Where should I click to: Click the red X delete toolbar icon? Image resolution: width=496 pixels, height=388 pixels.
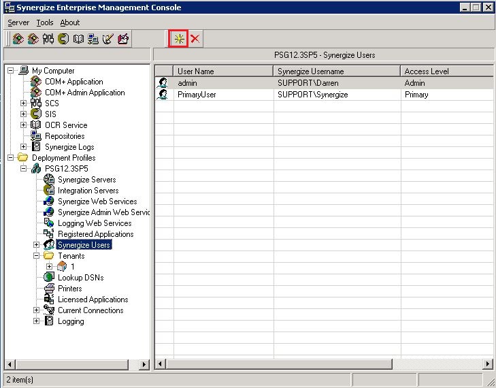coord(195,39)
